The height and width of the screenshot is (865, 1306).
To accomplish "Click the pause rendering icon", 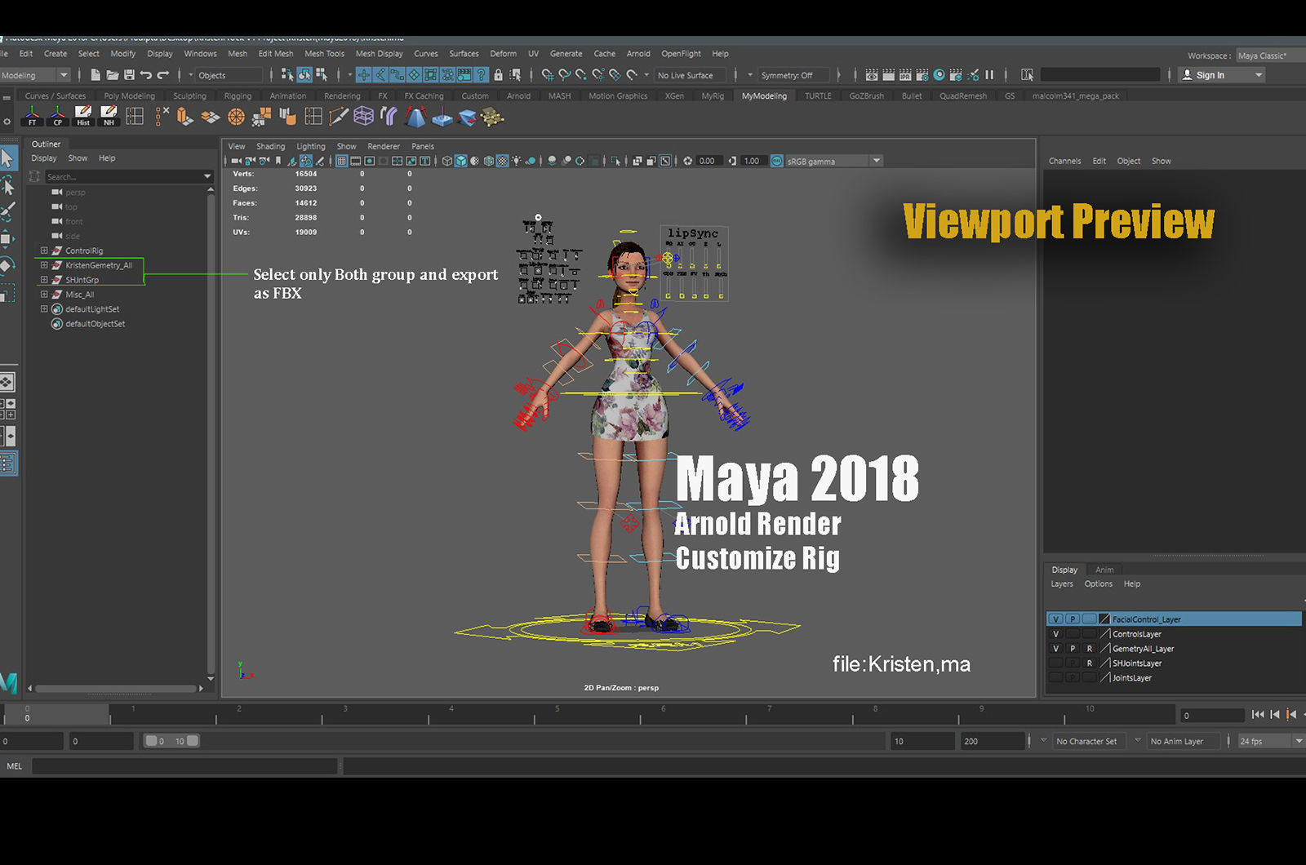I will click(989, 75).
